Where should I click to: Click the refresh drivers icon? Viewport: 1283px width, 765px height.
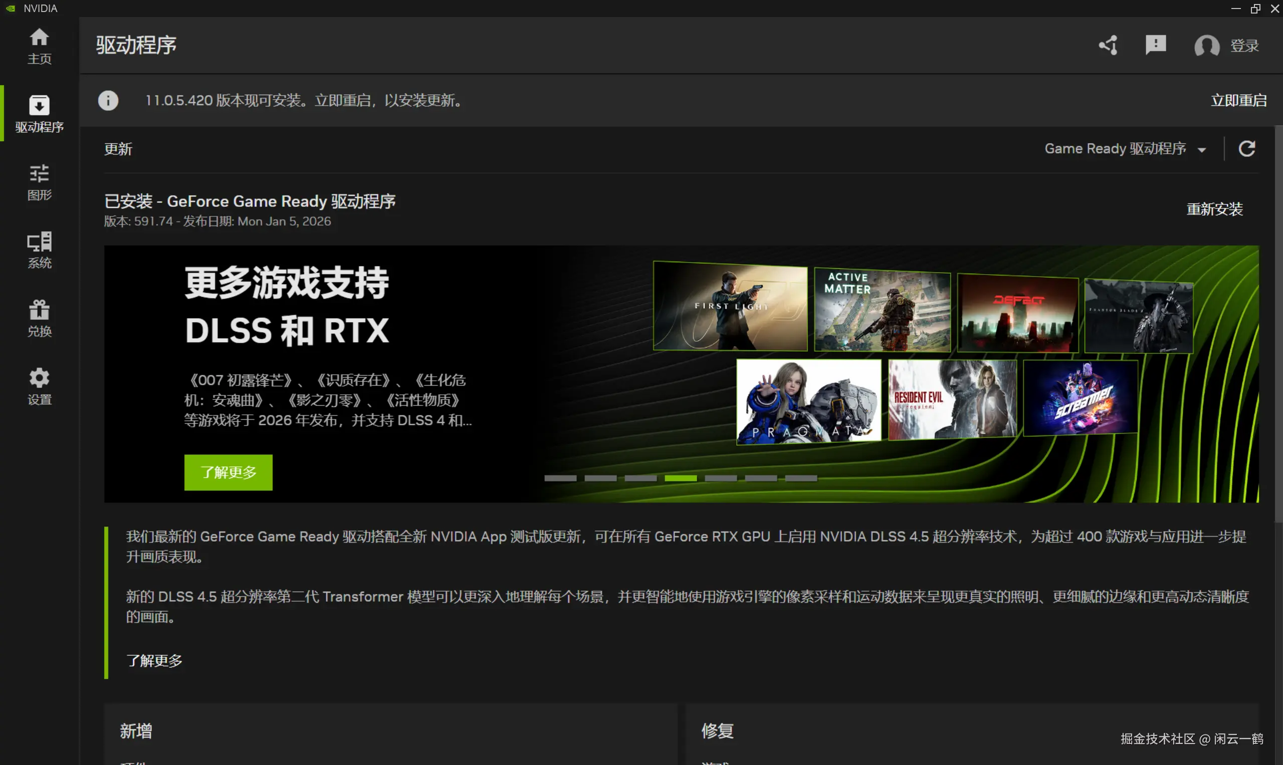coord(1247,149)
